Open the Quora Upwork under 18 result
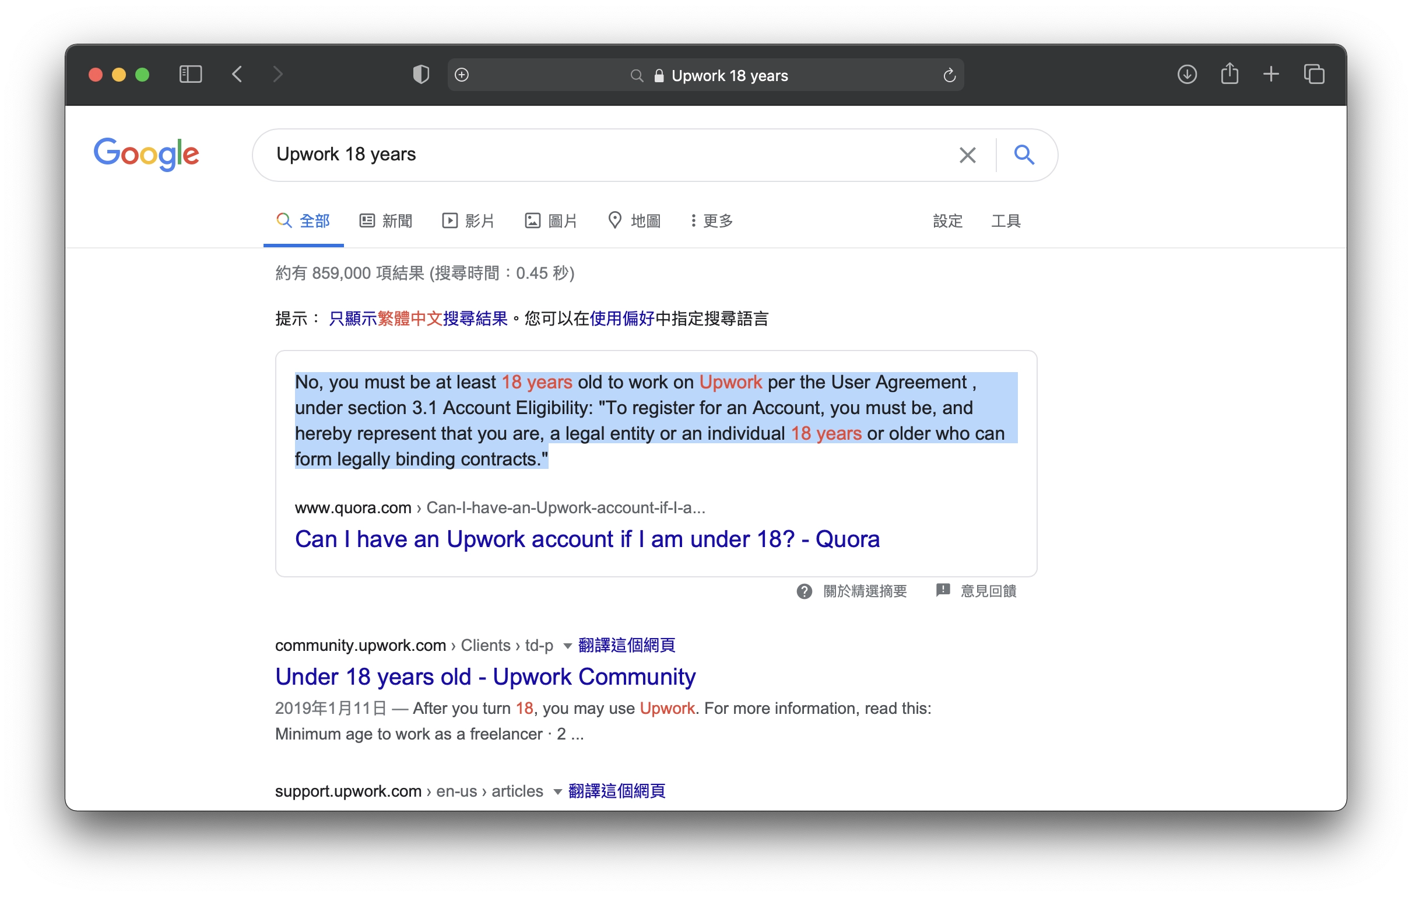This screenshot has height=897, width=1412. coord(587,539)
